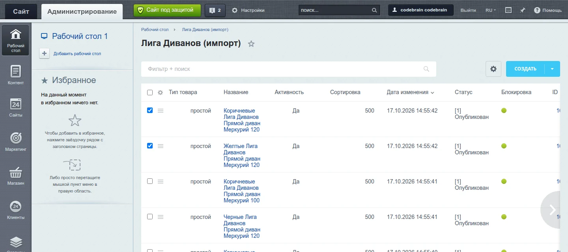Open Коричневые Меркурий 100 product link
This screenshot has width=568, height=252.
[242, 191]
